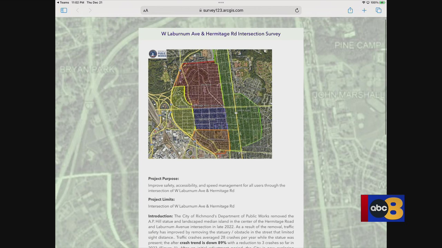
Task: Open the Safari sidebar panel
Action: pyautogui.click(x=64, y=10)
